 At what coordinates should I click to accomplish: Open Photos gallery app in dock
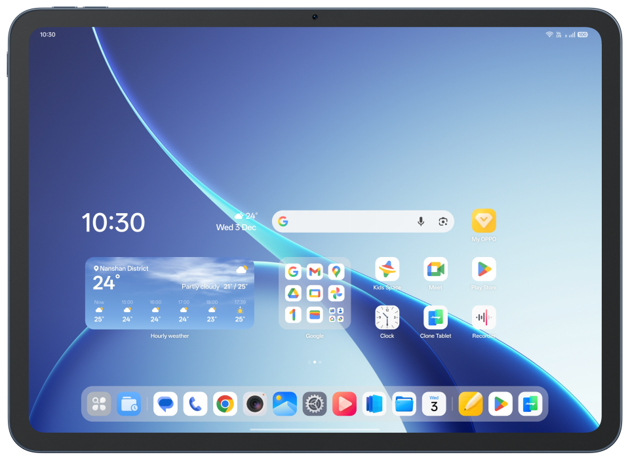pos(285,404)
